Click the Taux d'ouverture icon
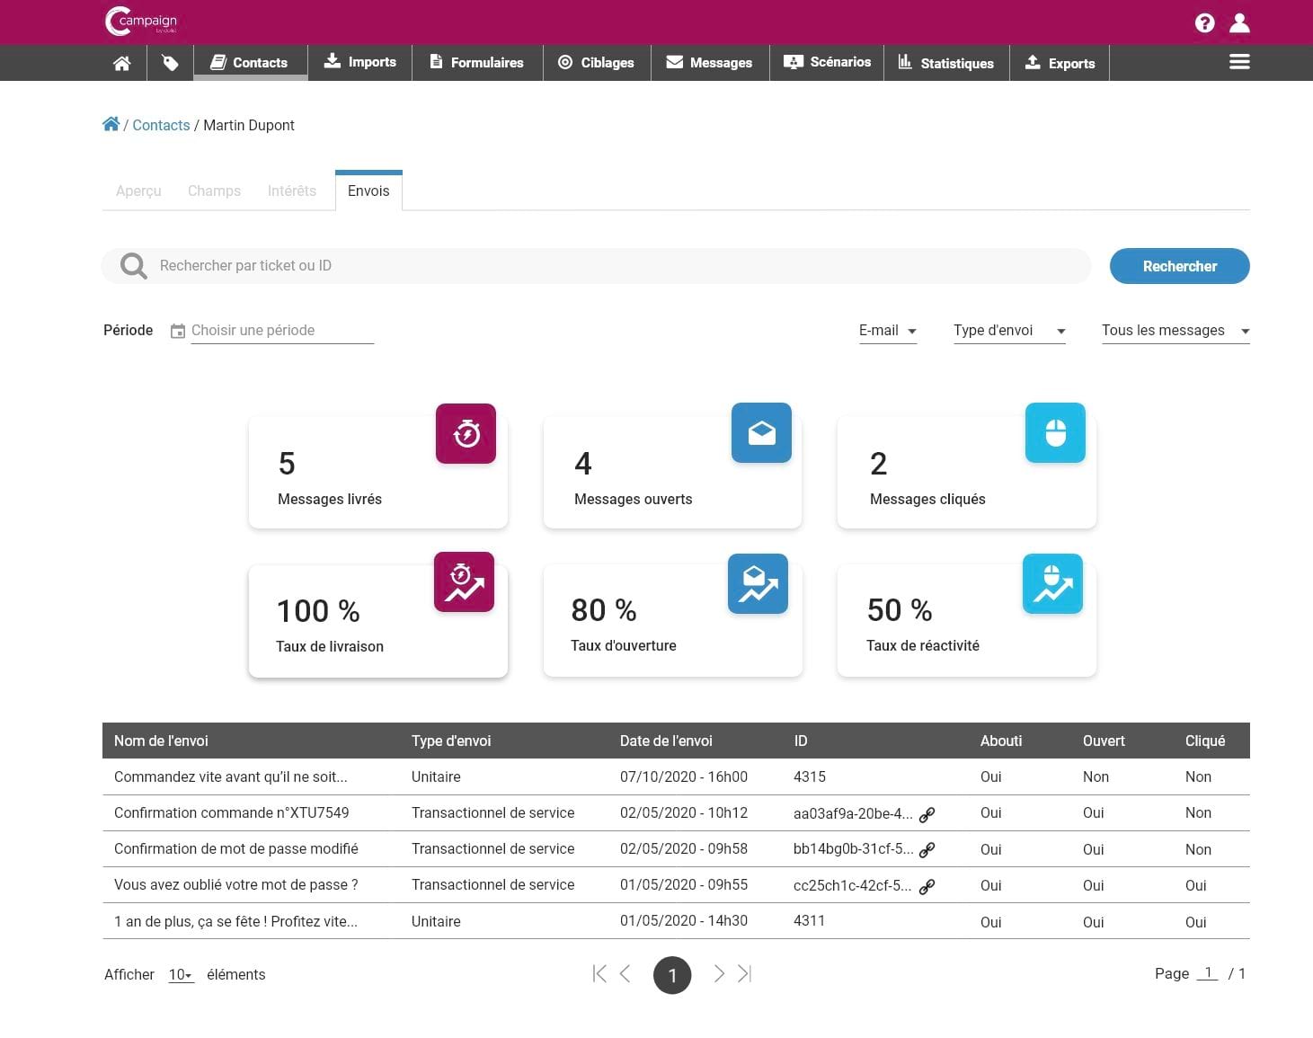Image resolution: width=1313 pixels, height=1038 pixels. pyautogui.click(x=758, y=583)
